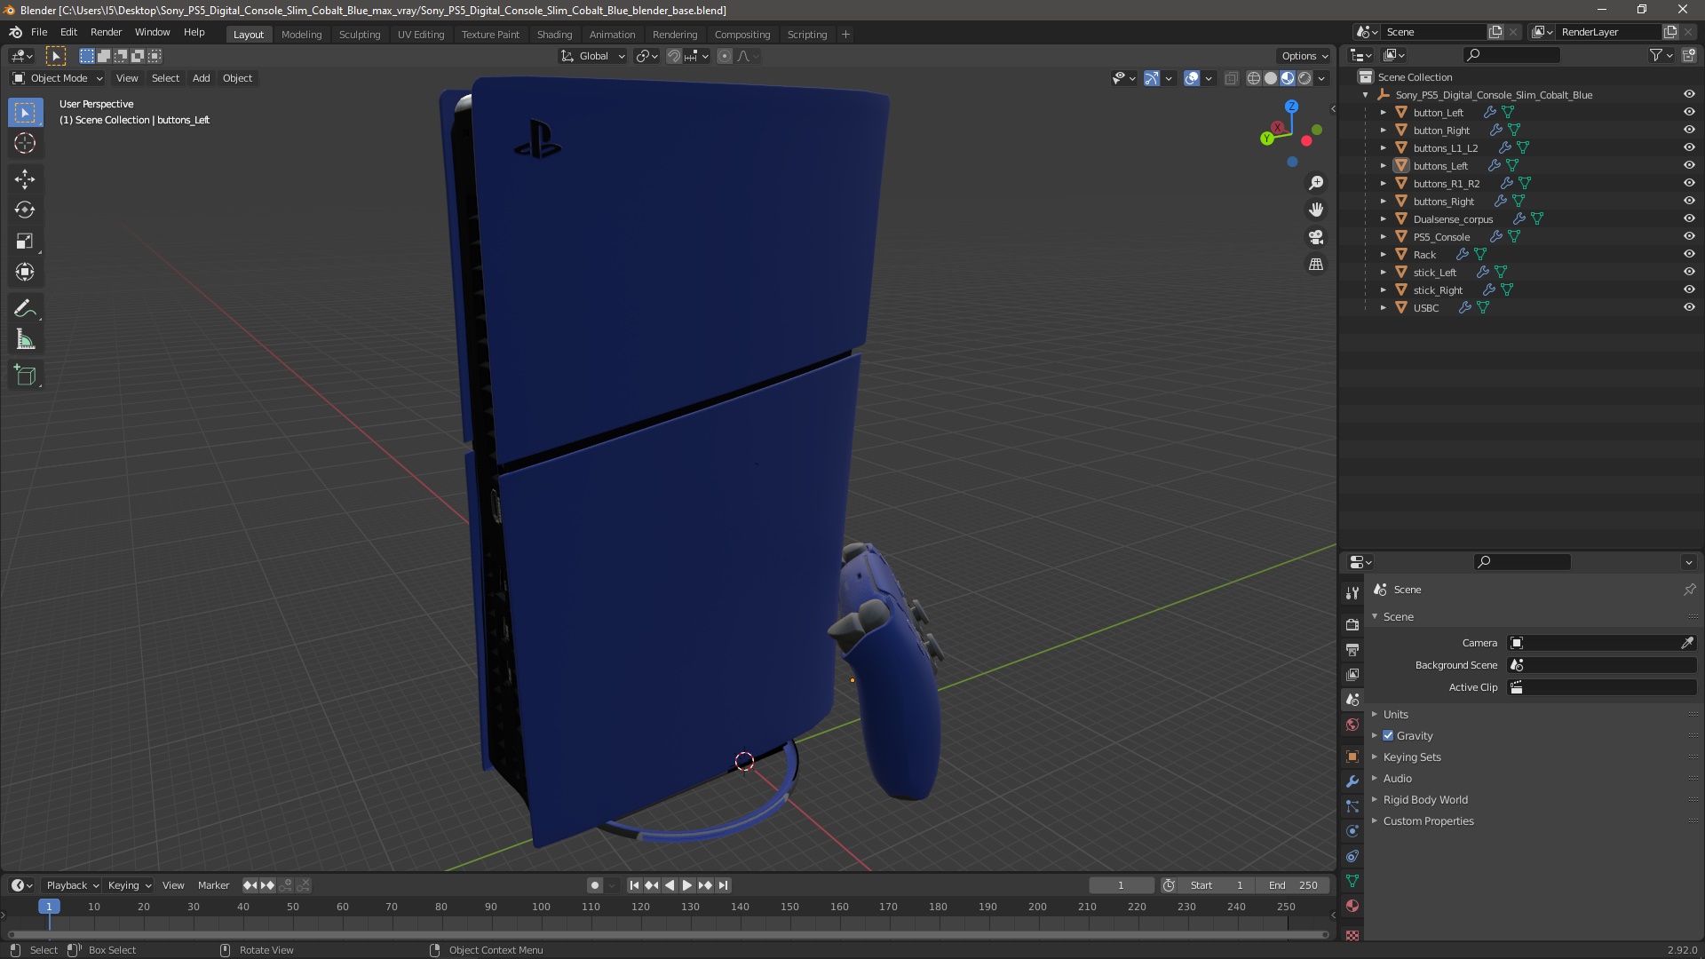Collapse the Sony_PS5 collection
Viewport: 1705px width, 959px height.
coord(1365,95)
